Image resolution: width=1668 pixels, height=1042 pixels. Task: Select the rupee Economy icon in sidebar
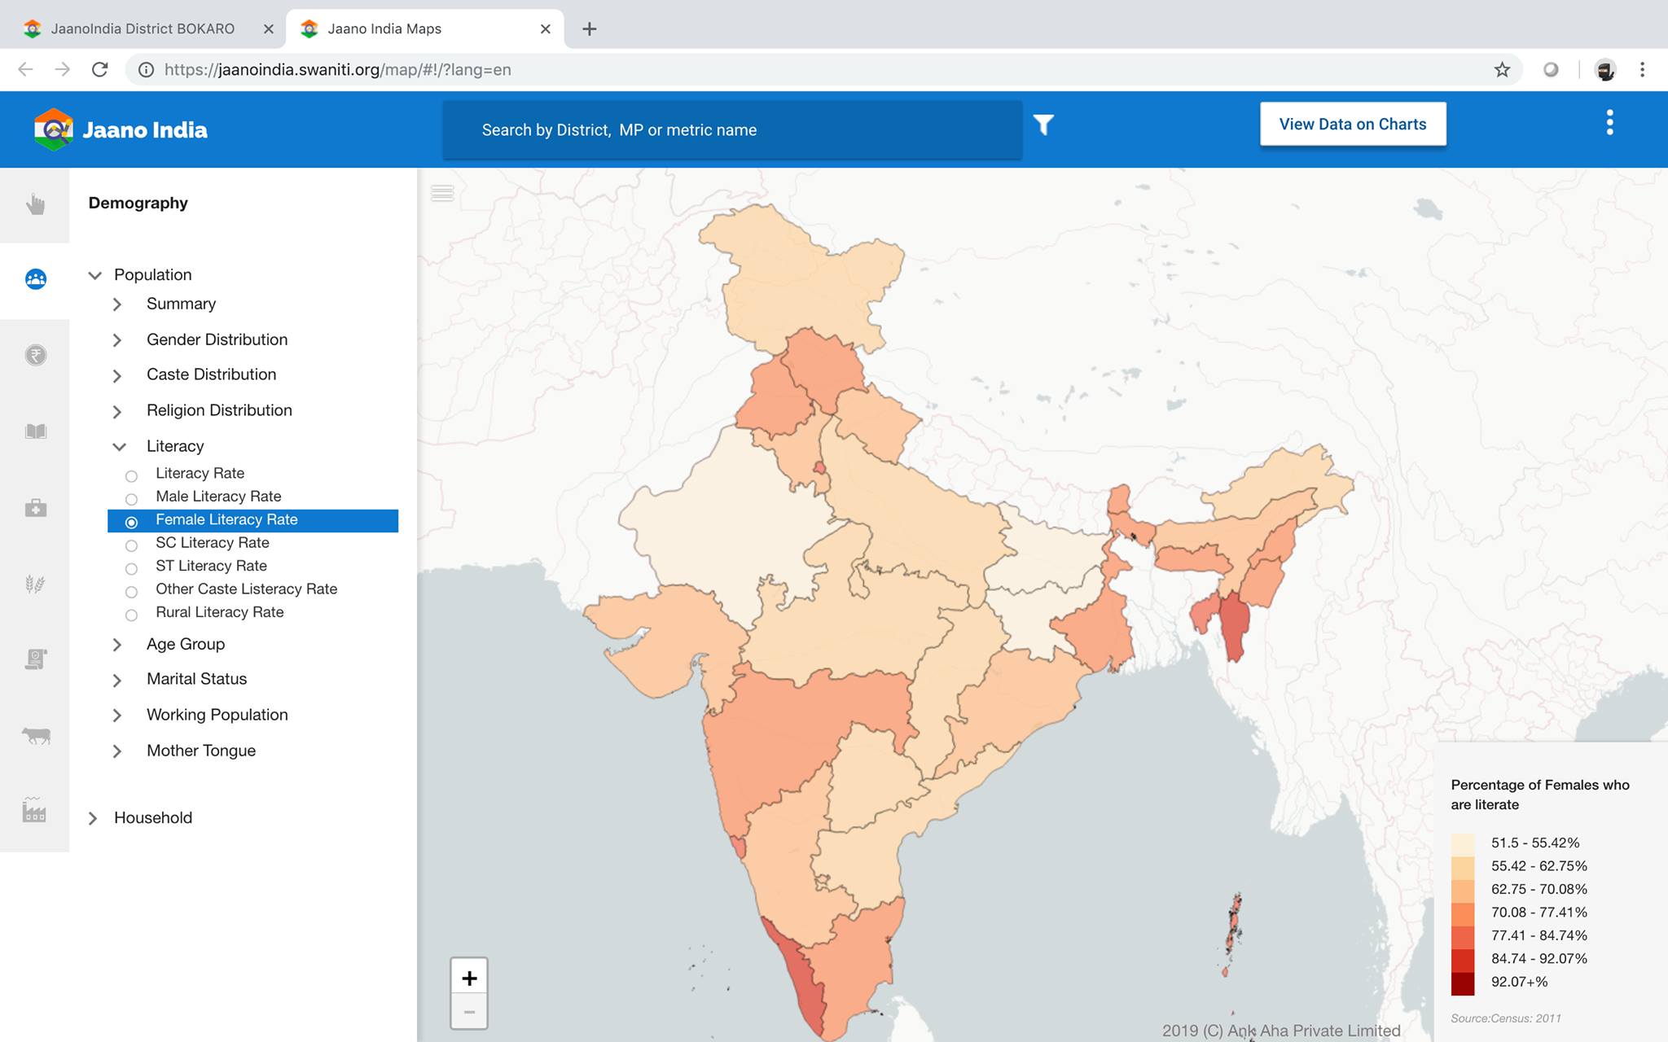click(35, 356)
